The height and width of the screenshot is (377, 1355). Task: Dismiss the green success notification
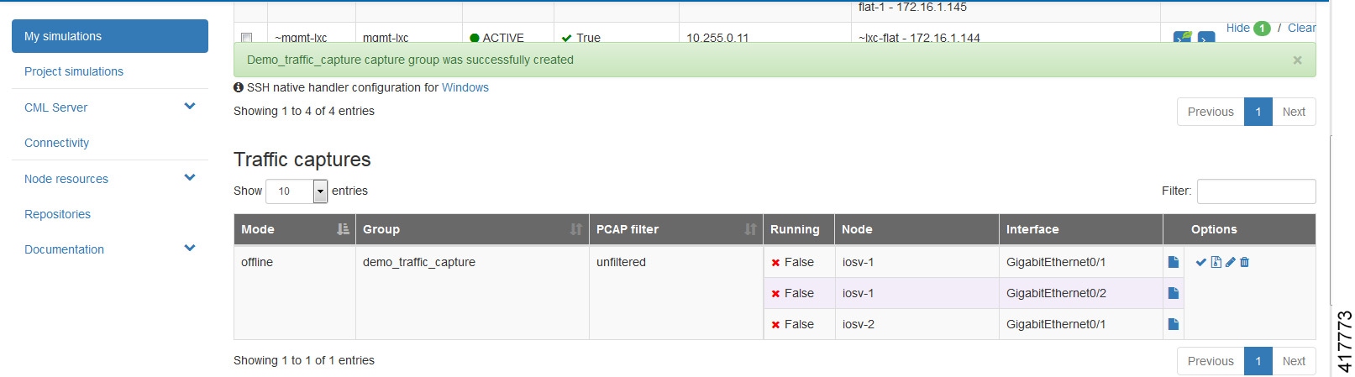click(1297, 60)
